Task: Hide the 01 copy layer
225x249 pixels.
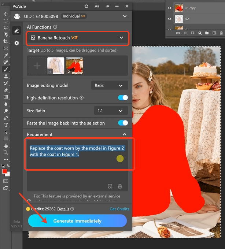Action: coord(170,7)
